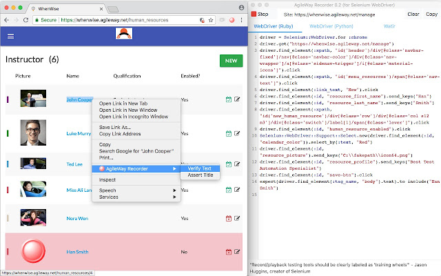Open the Nora Wen instructor link
Screen dimensions: 441x276
tap(77, 218)
